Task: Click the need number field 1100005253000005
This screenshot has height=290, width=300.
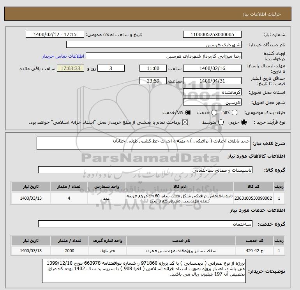Action: coord(212,34)
